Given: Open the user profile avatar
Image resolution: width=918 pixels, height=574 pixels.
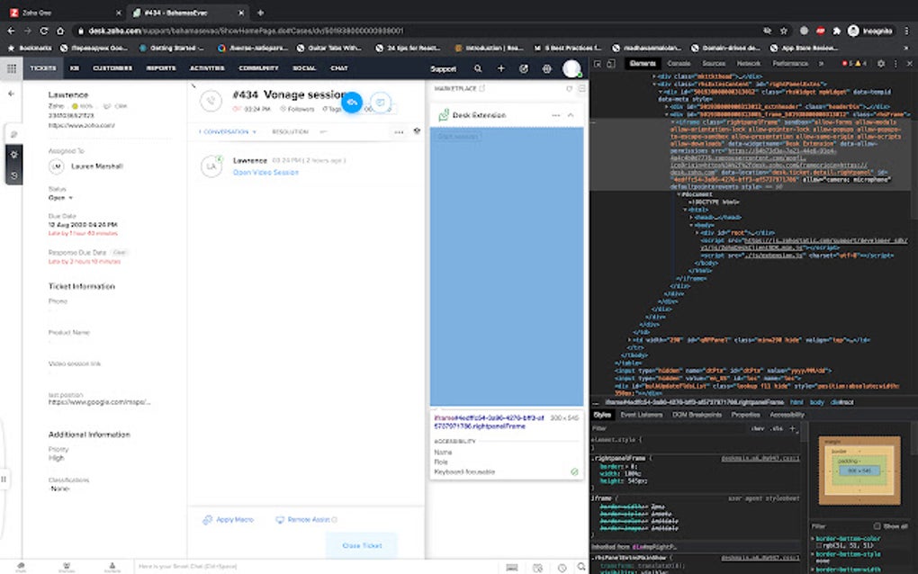Looking at the screenshot, I should pyautogui.click(x=571, y=68).
